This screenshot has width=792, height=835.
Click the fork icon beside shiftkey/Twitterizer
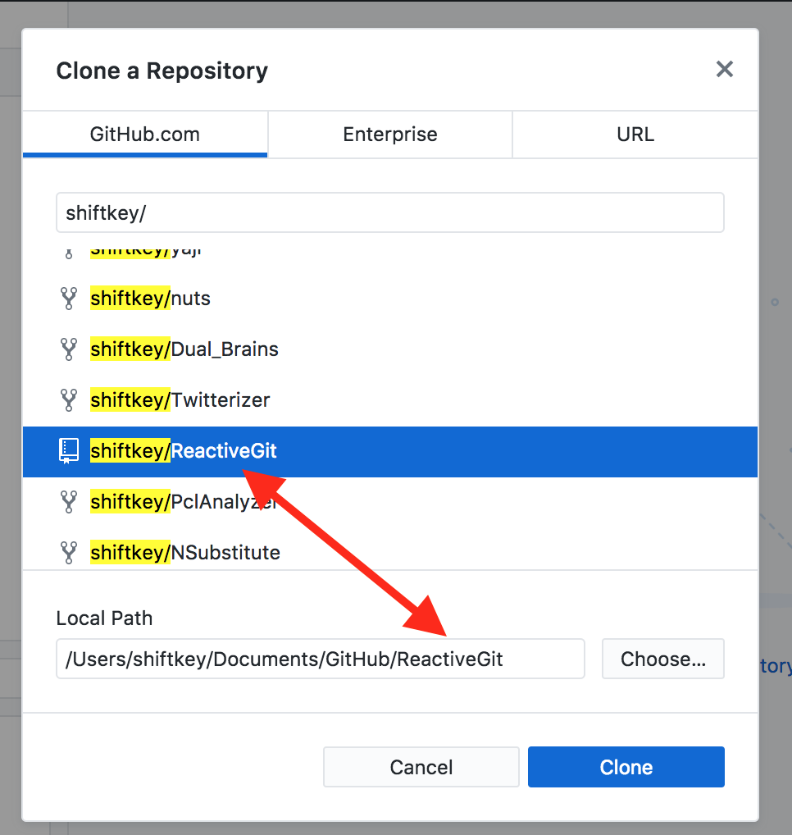(x=69, y=399)
